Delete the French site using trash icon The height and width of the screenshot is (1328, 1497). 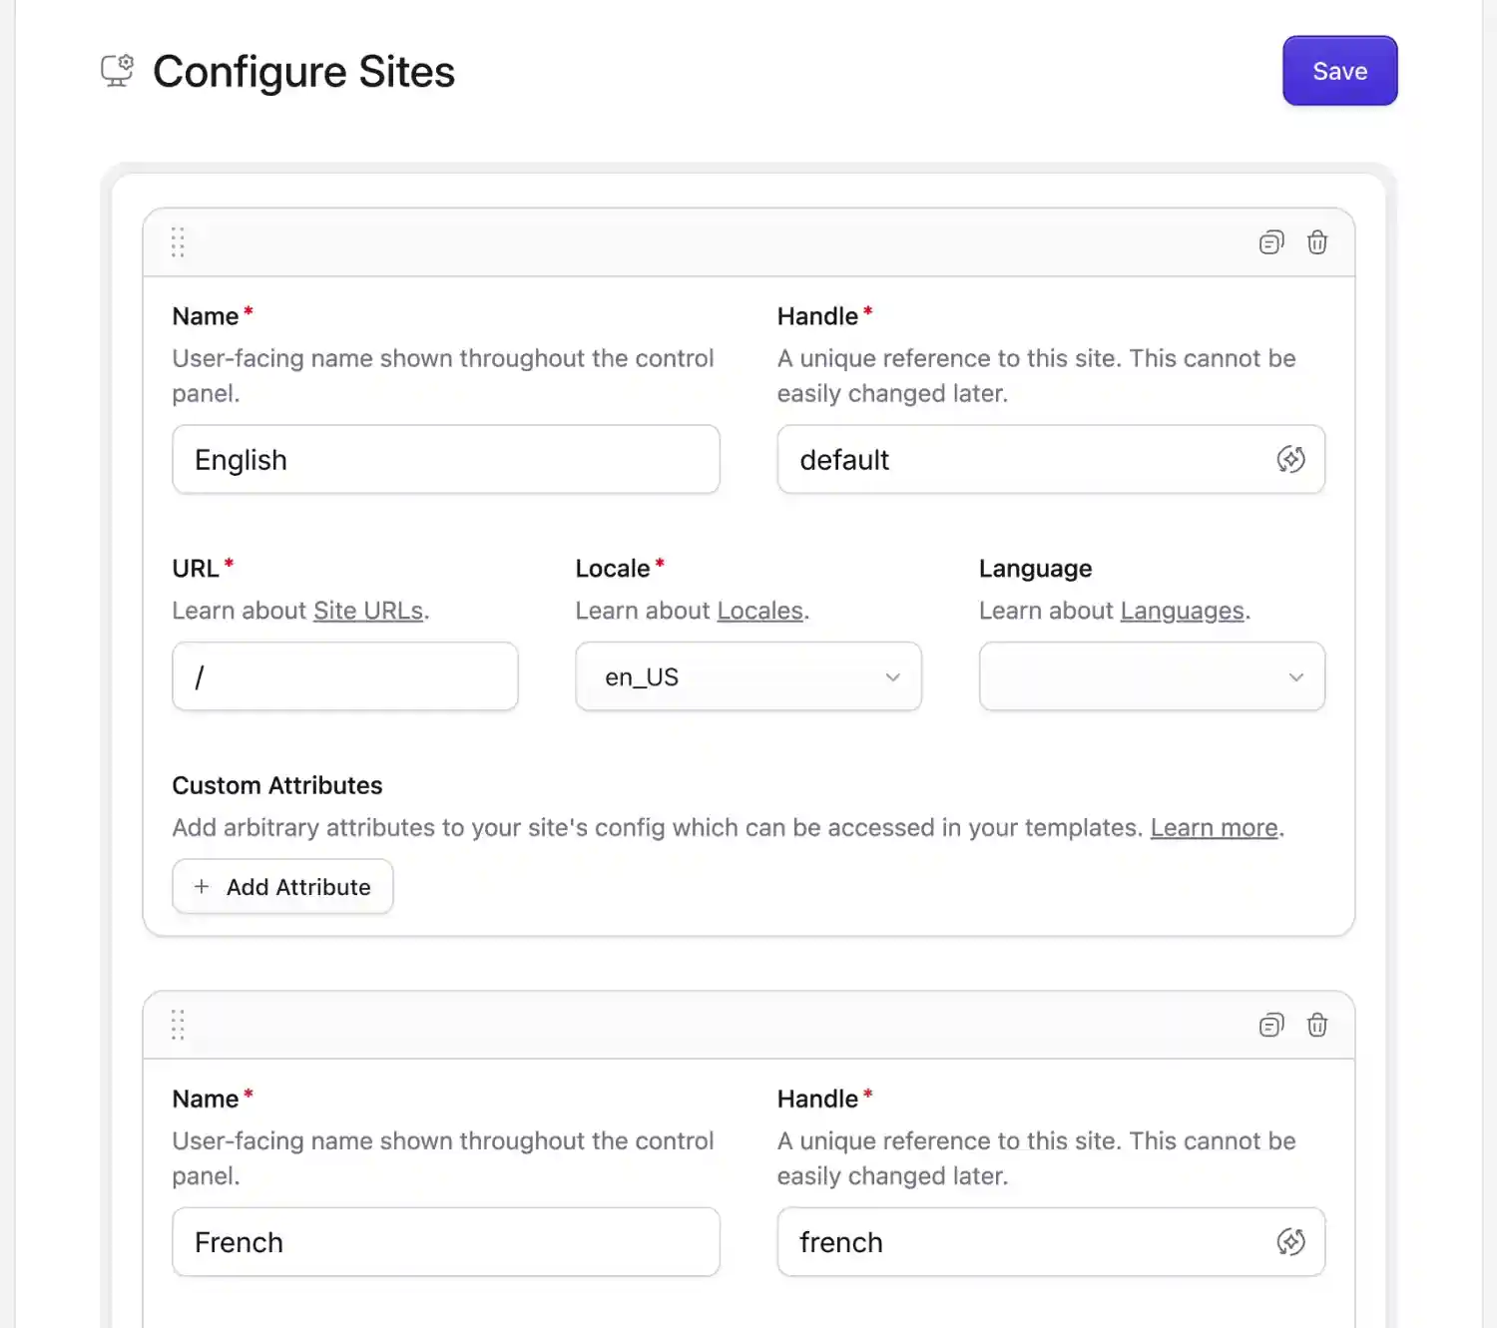[x=1316, y=1025]
